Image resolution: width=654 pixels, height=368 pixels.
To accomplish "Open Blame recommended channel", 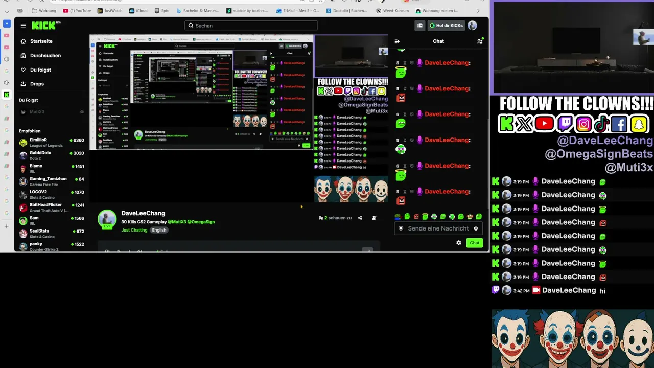I will (x=52, y=168).
